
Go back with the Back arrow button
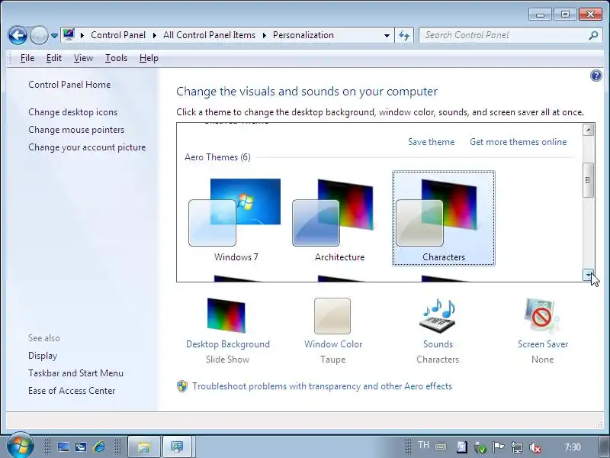(18, 35)
